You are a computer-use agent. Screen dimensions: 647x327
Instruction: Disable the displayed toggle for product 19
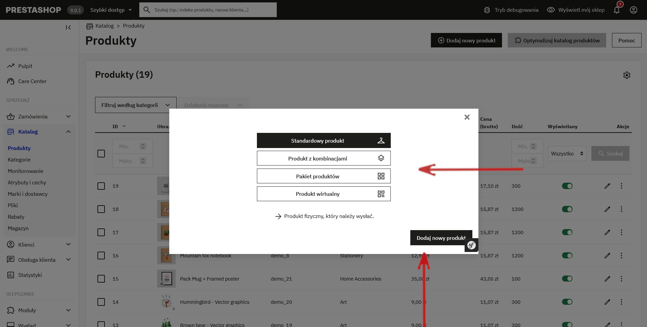click(567, 186)
